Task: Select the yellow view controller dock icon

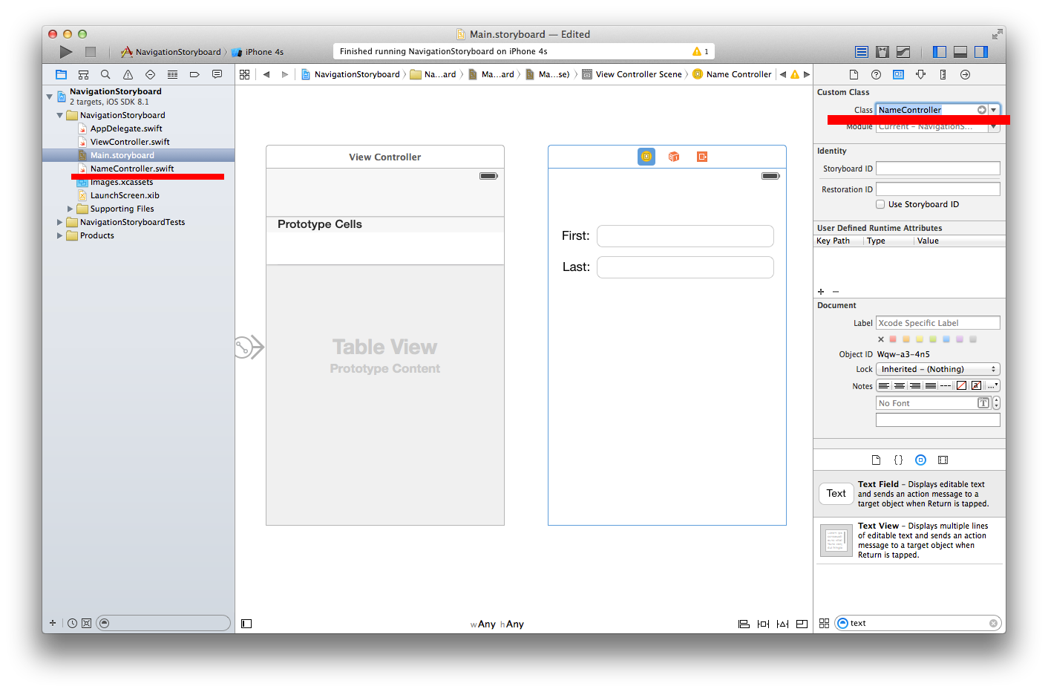Action: tap(646, 157)
